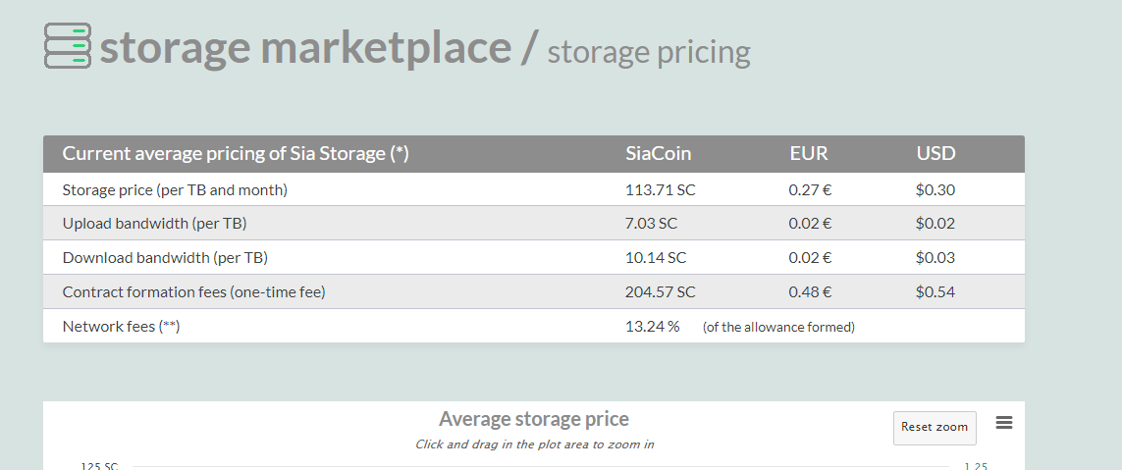The image size is (1122, 470).
Task: Click the 125 SC axis label
Action: 98,465
